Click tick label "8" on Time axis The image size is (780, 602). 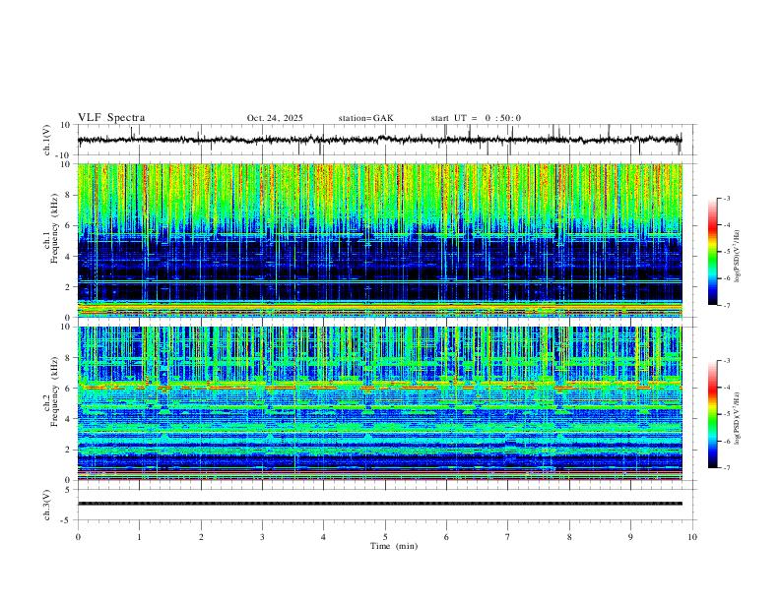[569, 537]
